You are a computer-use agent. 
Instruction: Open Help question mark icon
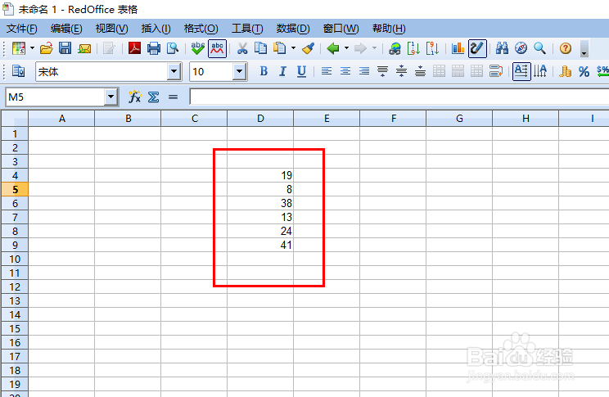click(x=566, y=48)
